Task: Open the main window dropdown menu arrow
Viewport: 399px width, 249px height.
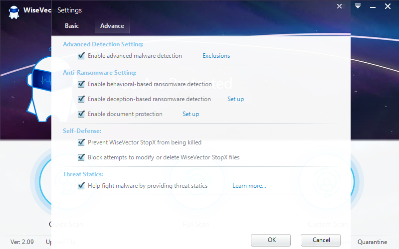Action: [x=358, y=6]
